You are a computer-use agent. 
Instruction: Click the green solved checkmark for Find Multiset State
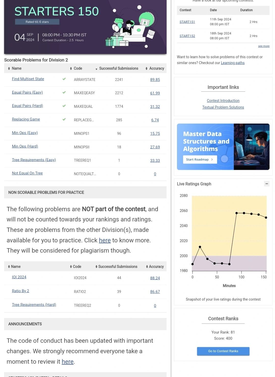(x=64, y=79)
